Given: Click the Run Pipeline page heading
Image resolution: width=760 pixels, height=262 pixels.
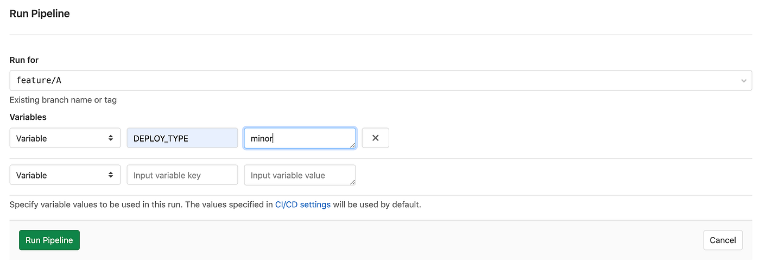Looking at the screenshot, I should point(40,14).
